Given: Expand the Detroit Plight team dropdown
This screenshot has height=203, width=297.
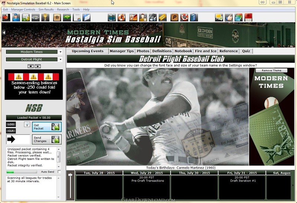Looking at the screenshot, I should point(61,59).
